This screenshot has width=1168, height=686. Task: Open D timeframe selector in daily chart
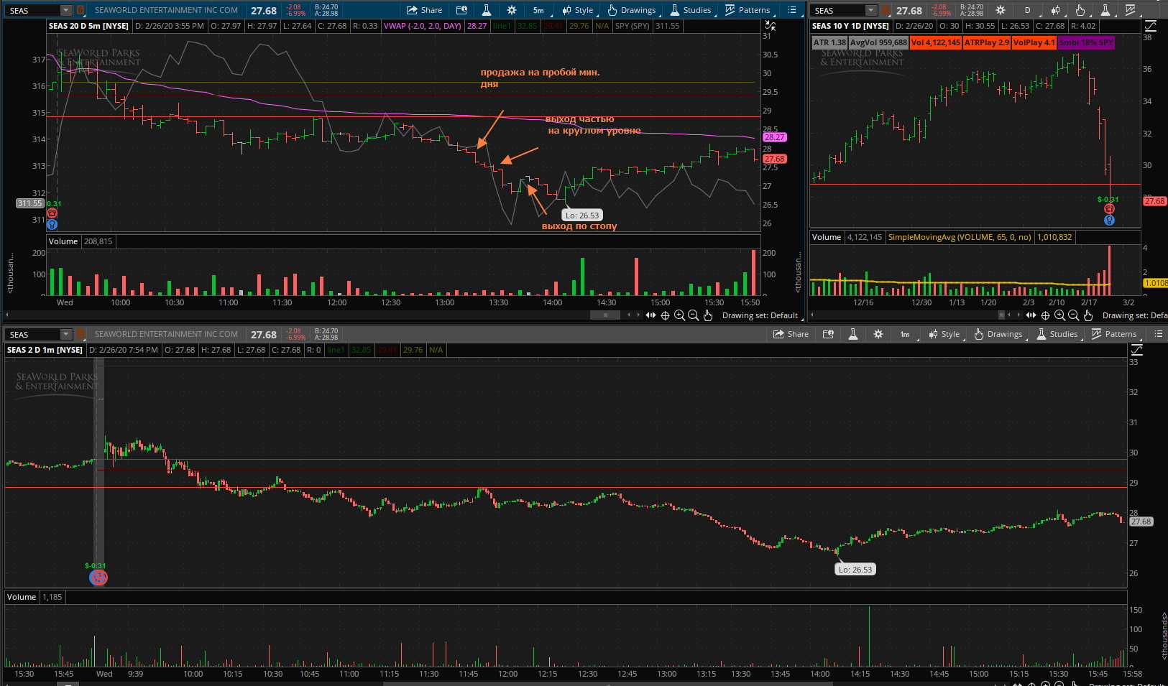tap(1027, 10)
